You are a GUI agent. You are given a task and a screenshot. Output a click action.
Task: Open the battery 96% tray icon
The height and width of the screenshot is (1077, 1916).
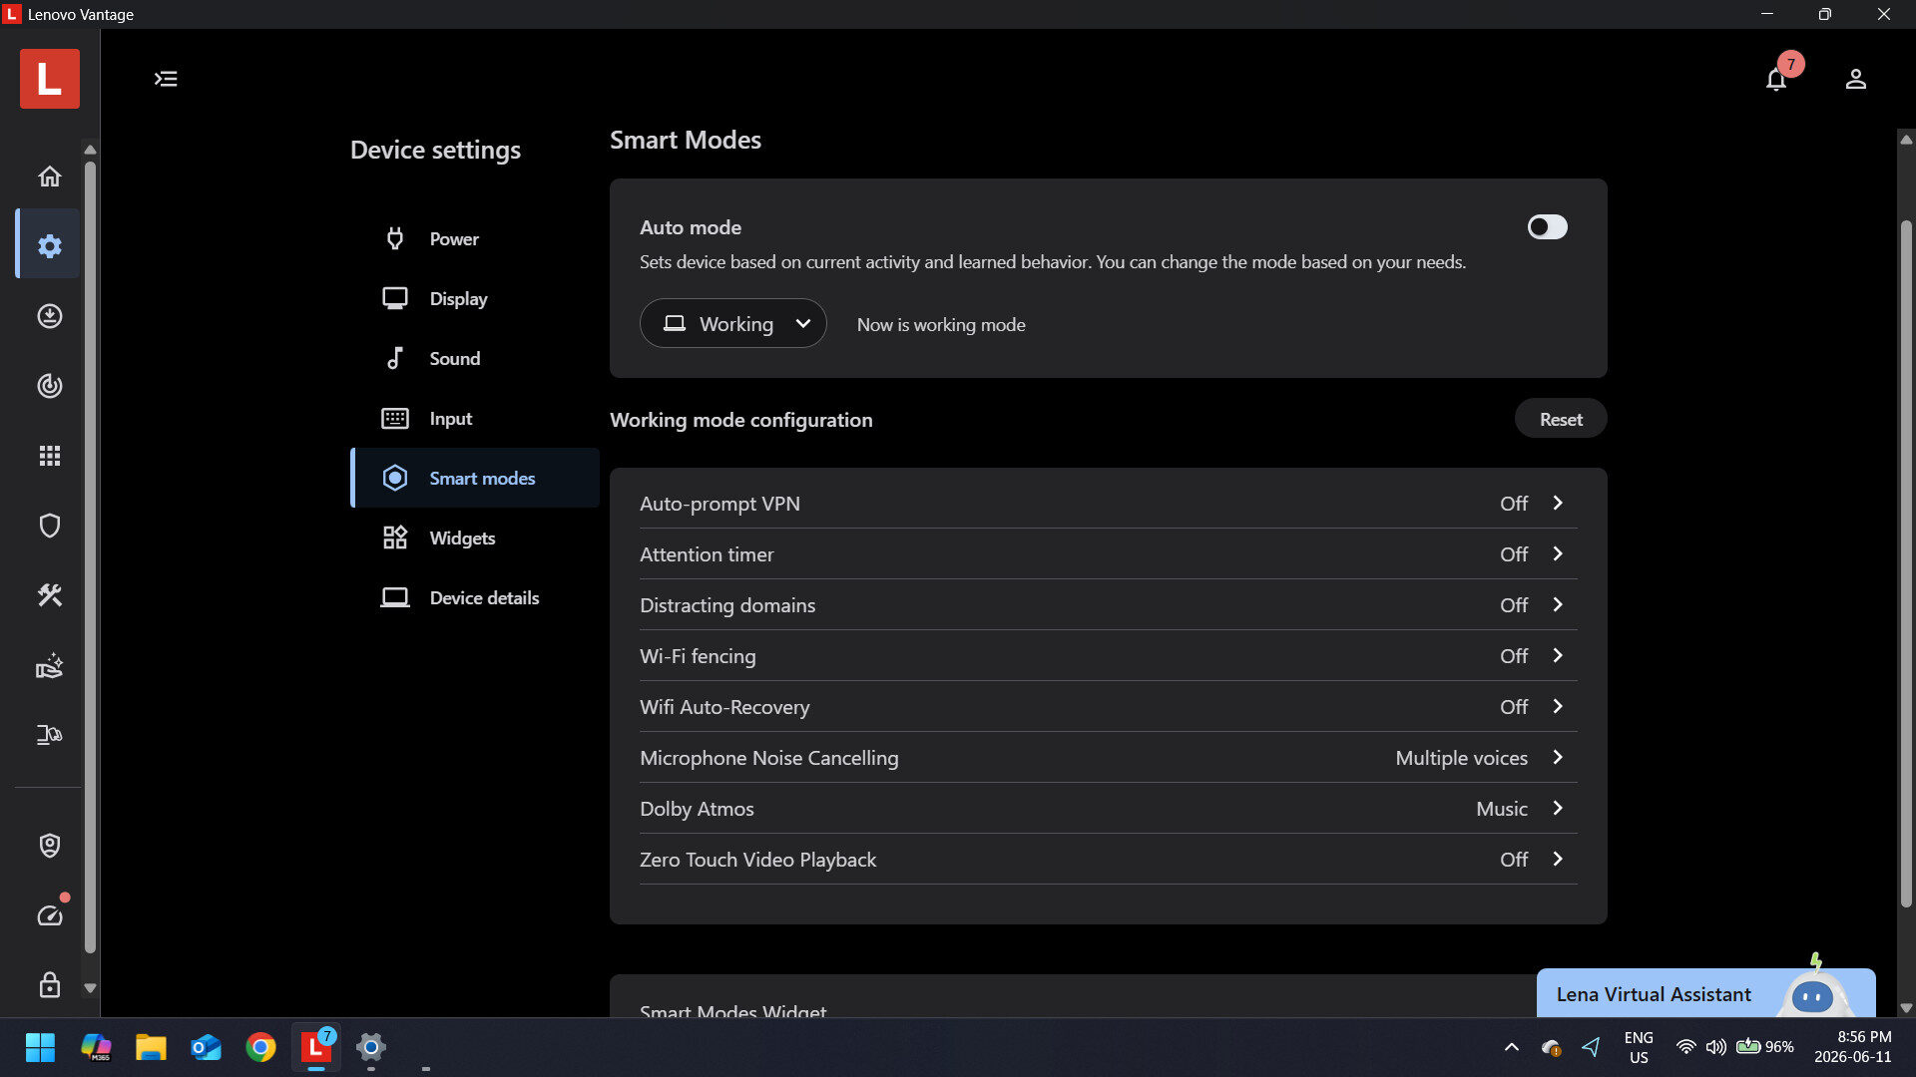(1764, 1047)
